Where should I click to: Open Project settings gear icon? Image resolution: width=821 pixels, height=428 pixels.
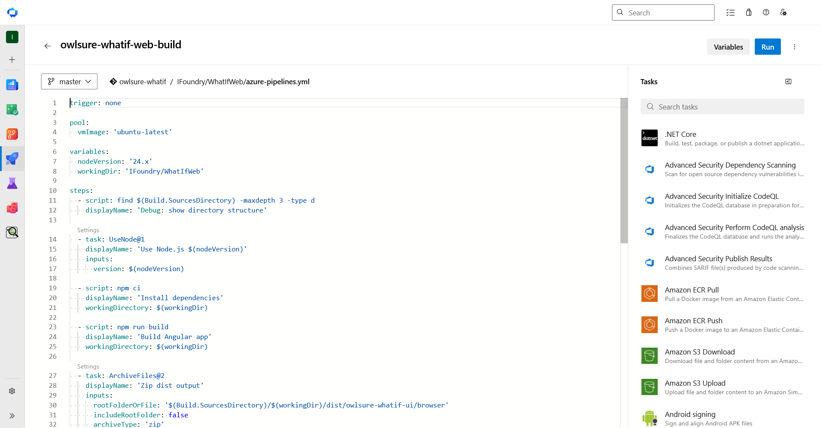coord(12,391)
